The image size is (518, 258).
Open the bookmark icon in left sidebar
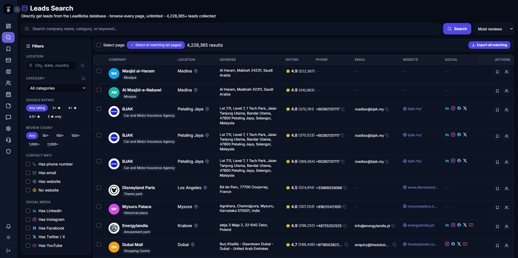8,49
